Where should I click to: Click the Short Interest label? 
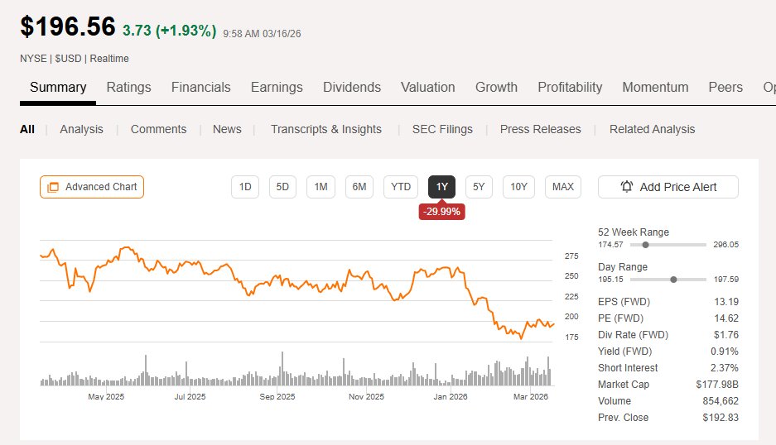pyautogui.click(x=628, y=368)
